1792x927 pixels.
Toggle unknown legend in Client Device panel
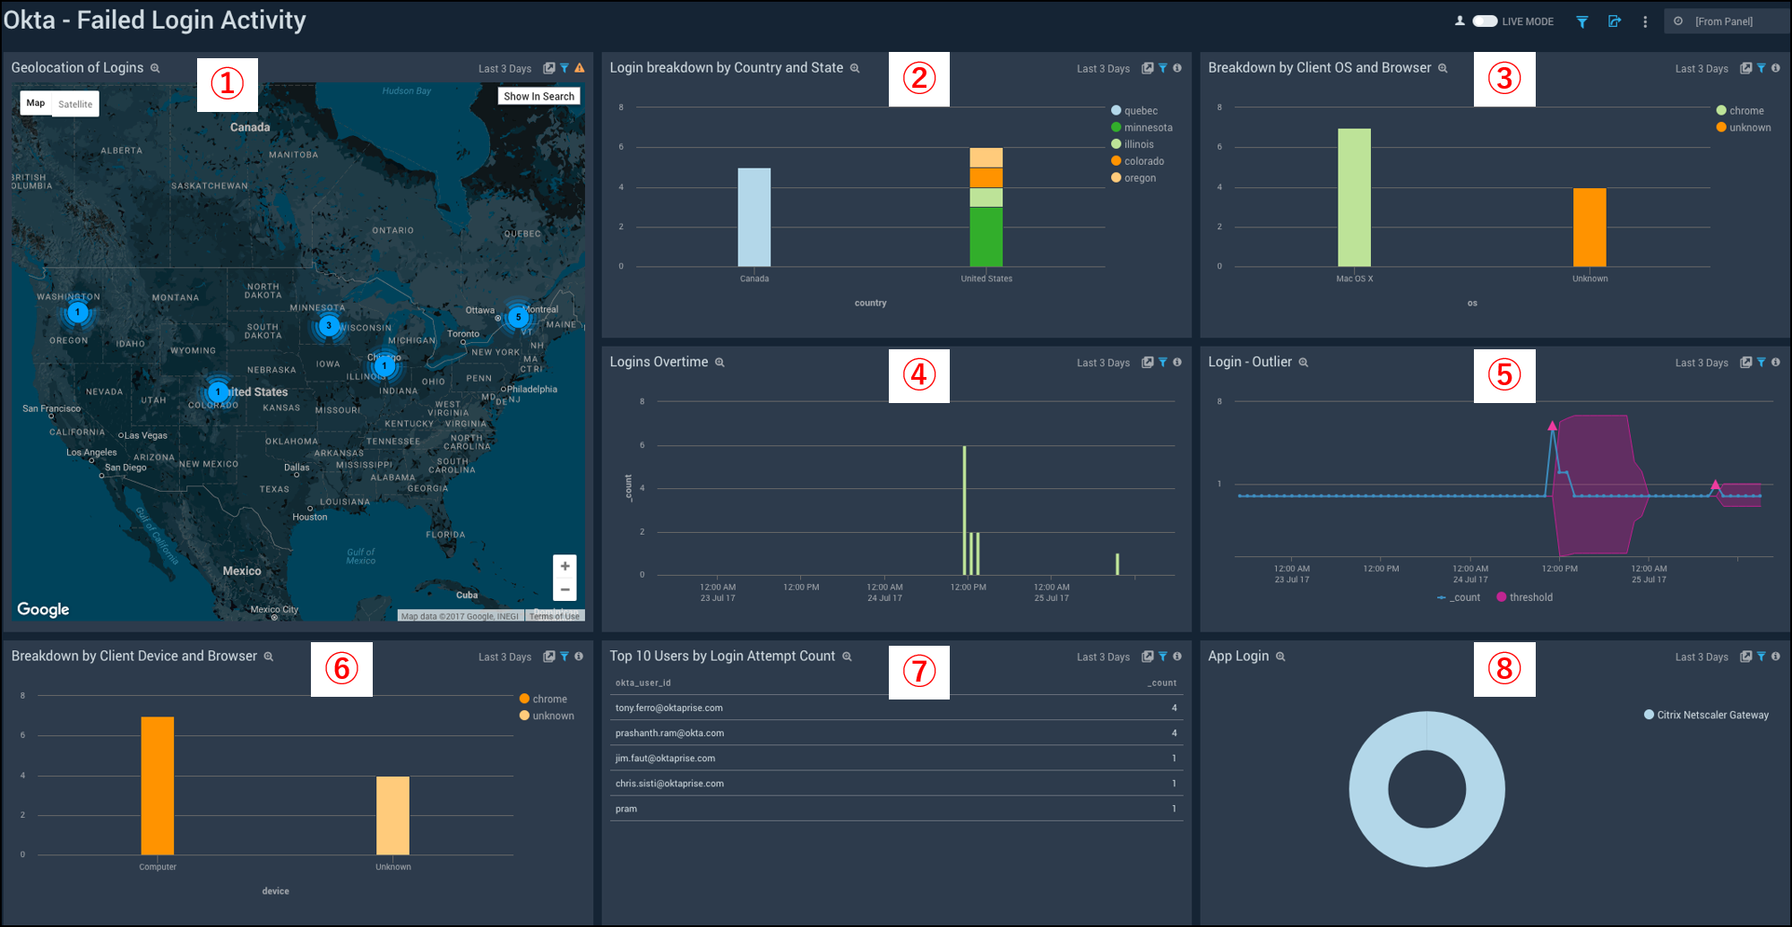tap(547, 716)
